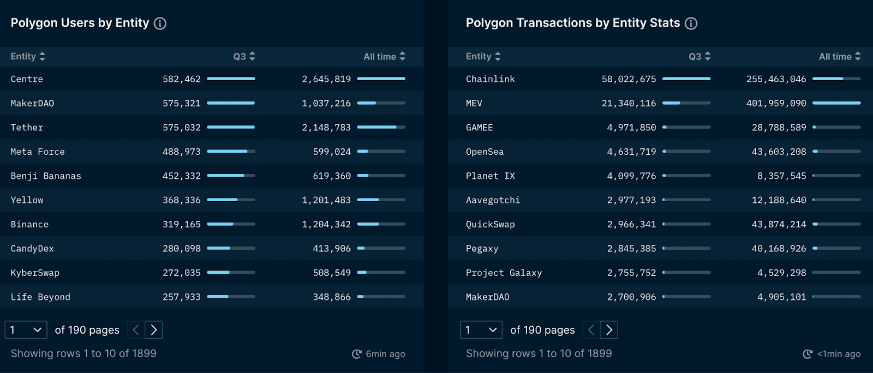Click Pegaxy Q3 value 2,845,385
The height and width of the screenshot is (373, 873).
[x=632, y=248]
